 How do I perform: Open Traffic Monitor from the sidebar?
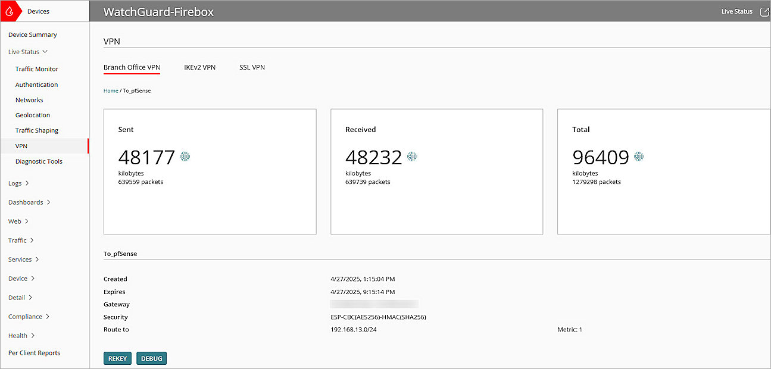click(36, 68)
